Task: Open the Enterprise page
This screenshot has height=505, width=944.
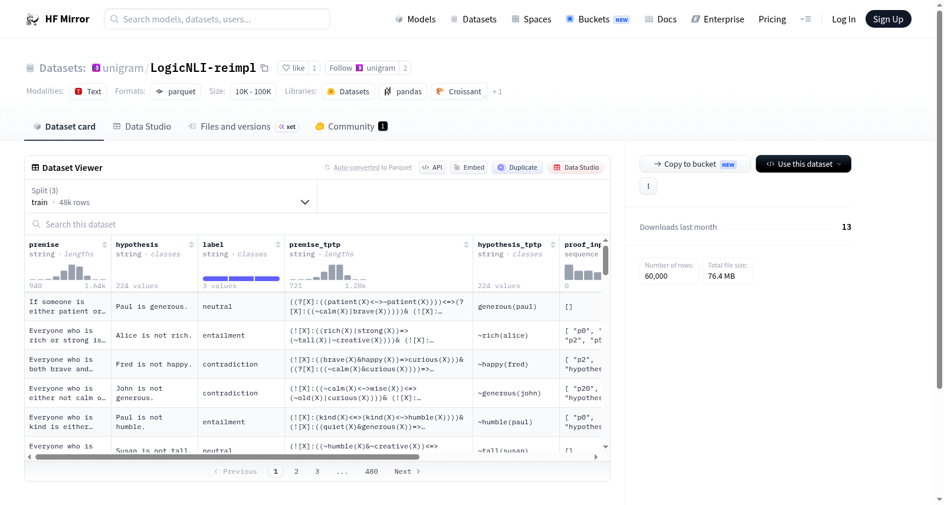Action: click(x=717, y=19)
